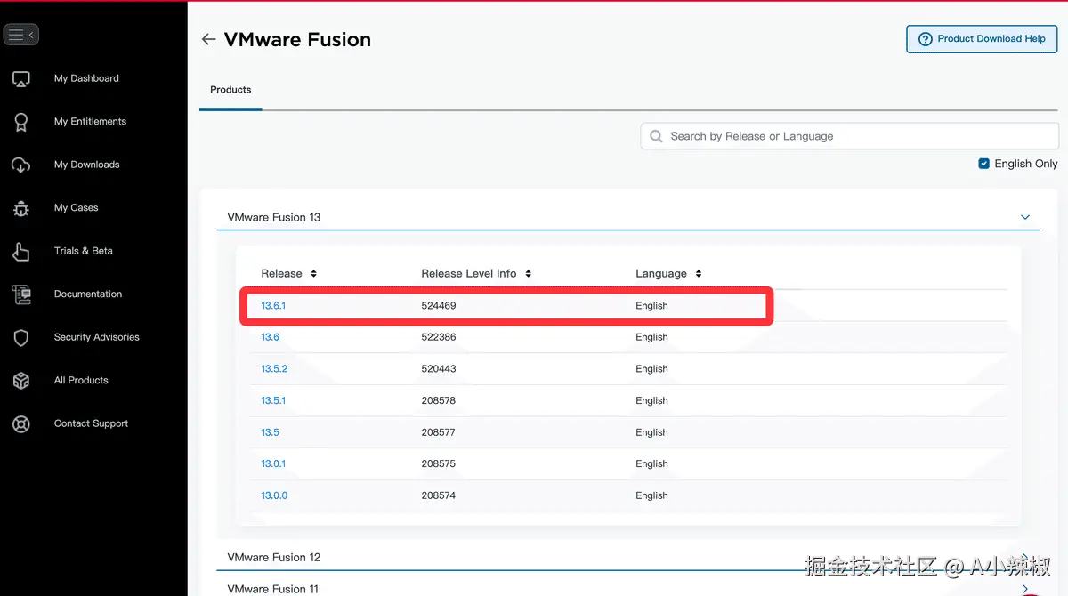Select the All Products cube icon
Screen dimensions: 1068x596
coord(21,381)
